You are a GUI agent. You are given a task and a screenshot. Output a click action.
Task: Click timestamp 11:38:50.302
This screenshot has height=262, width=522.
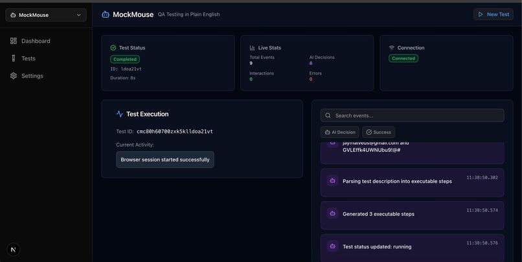pyautogui.click(x=482, y=178)
